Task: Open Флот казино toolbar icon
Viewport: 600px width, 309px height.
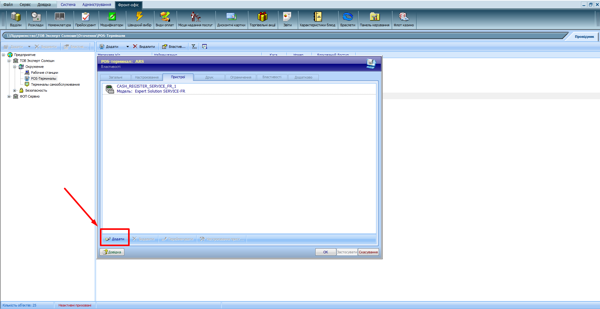Action: click(404, 19)
